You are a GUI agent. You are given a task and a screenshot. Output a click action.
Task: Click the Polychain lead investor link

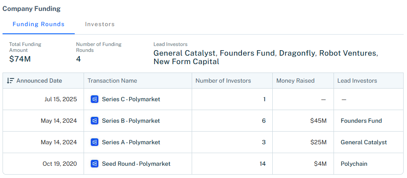coord(354,164)
